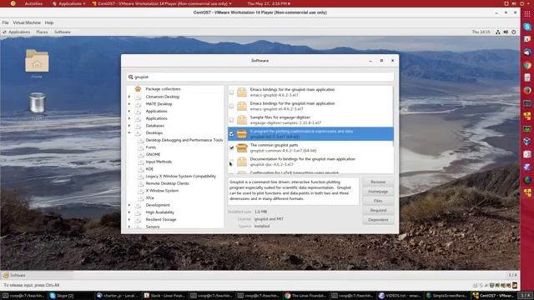Tick checkbox for emacs-gnuplot-el package
The height and width of the screenshot is (300, 534).
coord(232,106)
